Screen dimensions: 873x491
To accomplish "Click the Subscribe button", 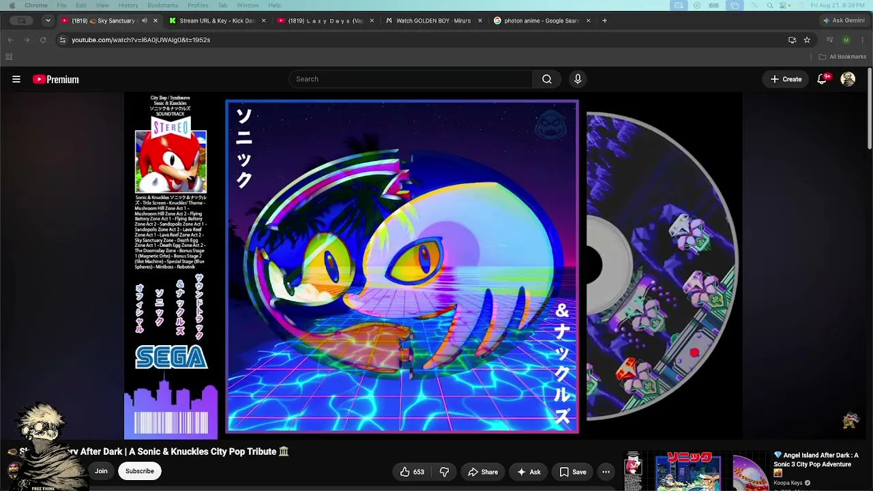I will pos(140,471).
